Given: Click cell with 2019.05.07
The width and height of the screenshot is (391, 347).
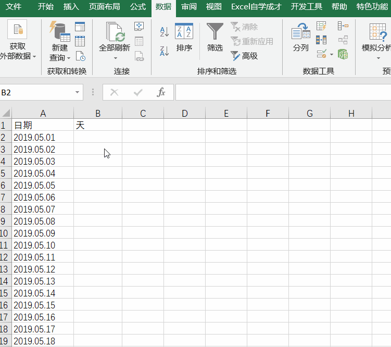Looking at the screenshot, I should [43, 209].
